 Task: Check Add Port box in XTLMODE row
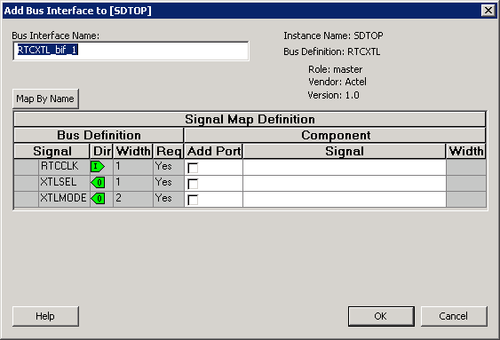point(193,200)
